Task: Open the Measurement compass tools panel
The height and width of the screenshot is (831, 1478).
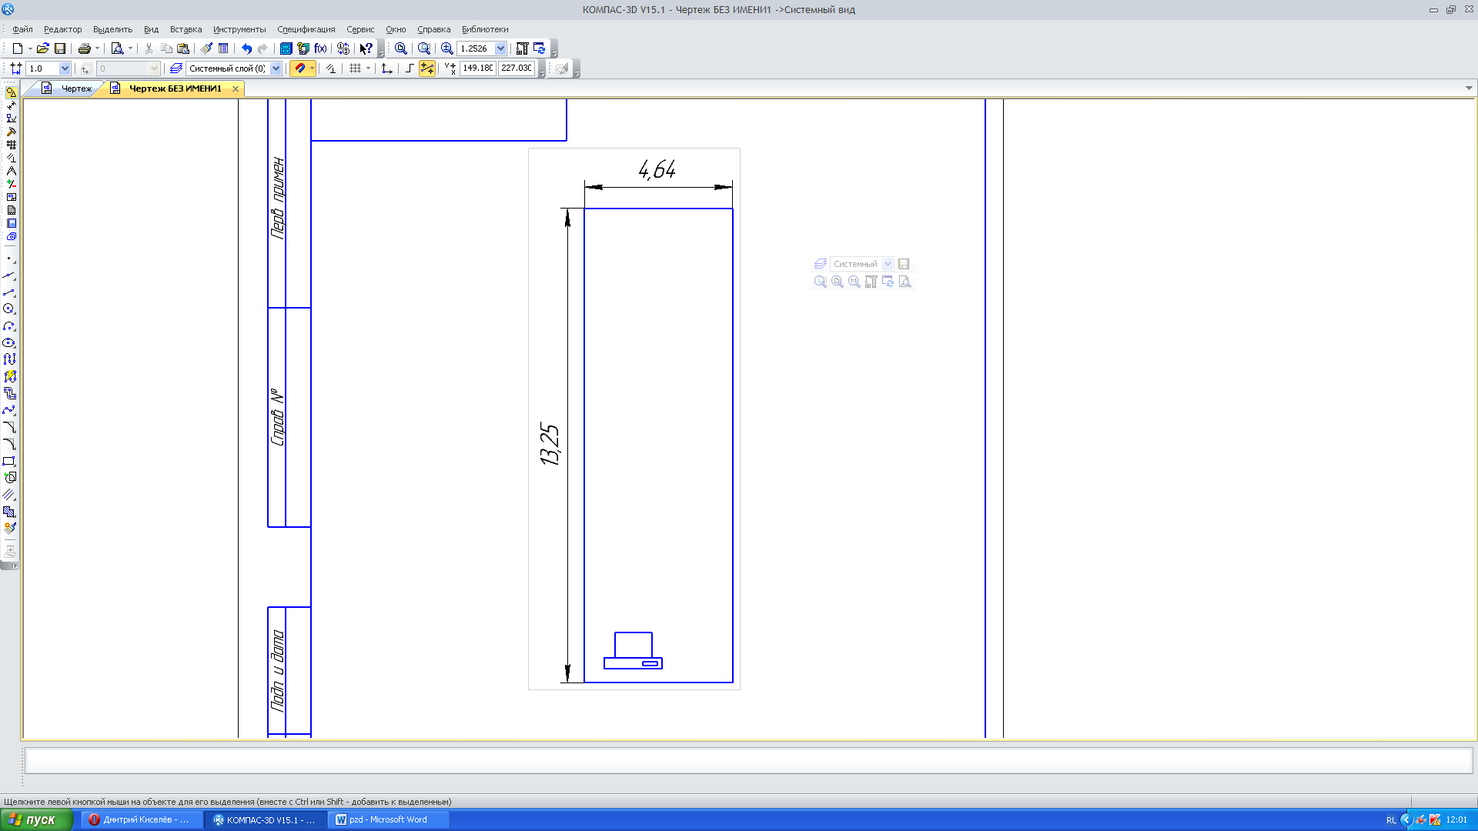Action: click(x=11, y=171)
